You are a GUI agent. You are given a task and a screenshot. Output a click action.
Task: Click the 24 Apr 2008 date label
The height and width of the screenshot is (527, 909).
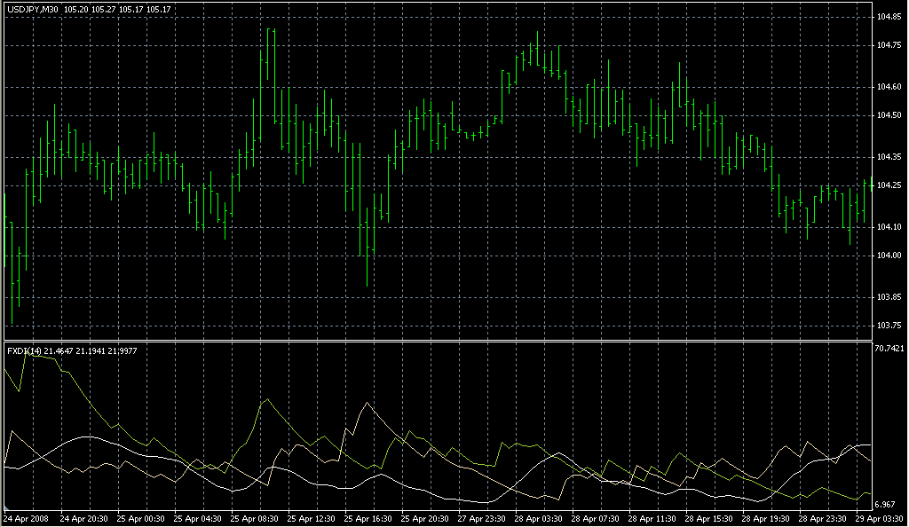tap(26, 519)
